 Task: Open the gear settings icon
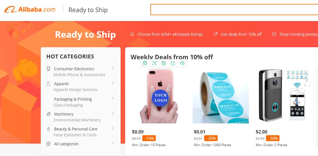tap(182, 63)
